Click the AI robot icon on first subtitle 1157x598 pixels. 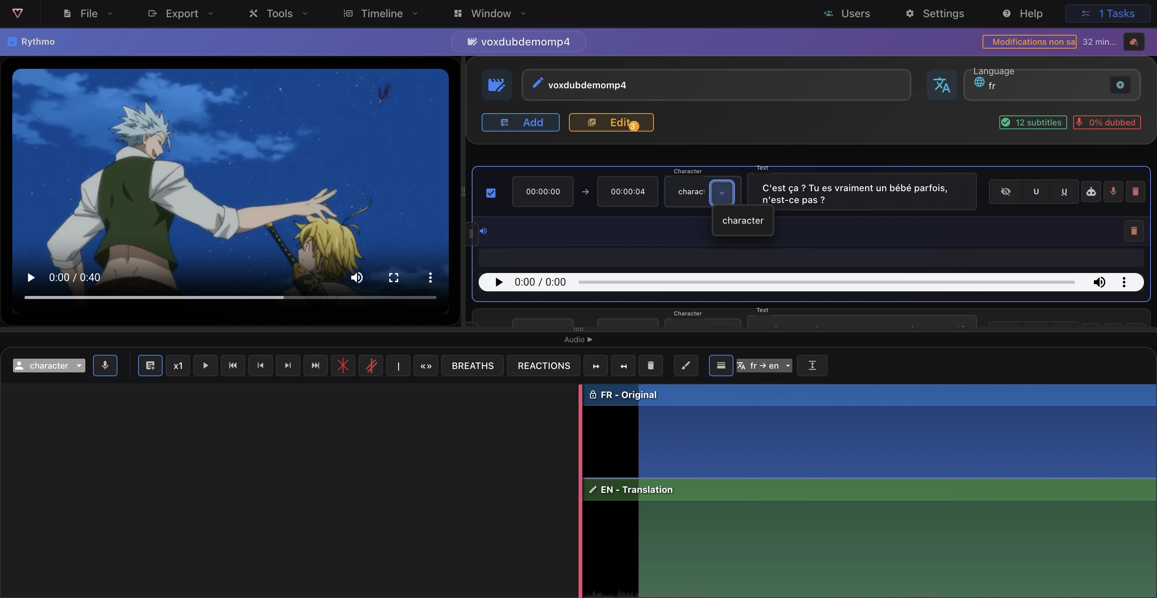[1091, 192]
